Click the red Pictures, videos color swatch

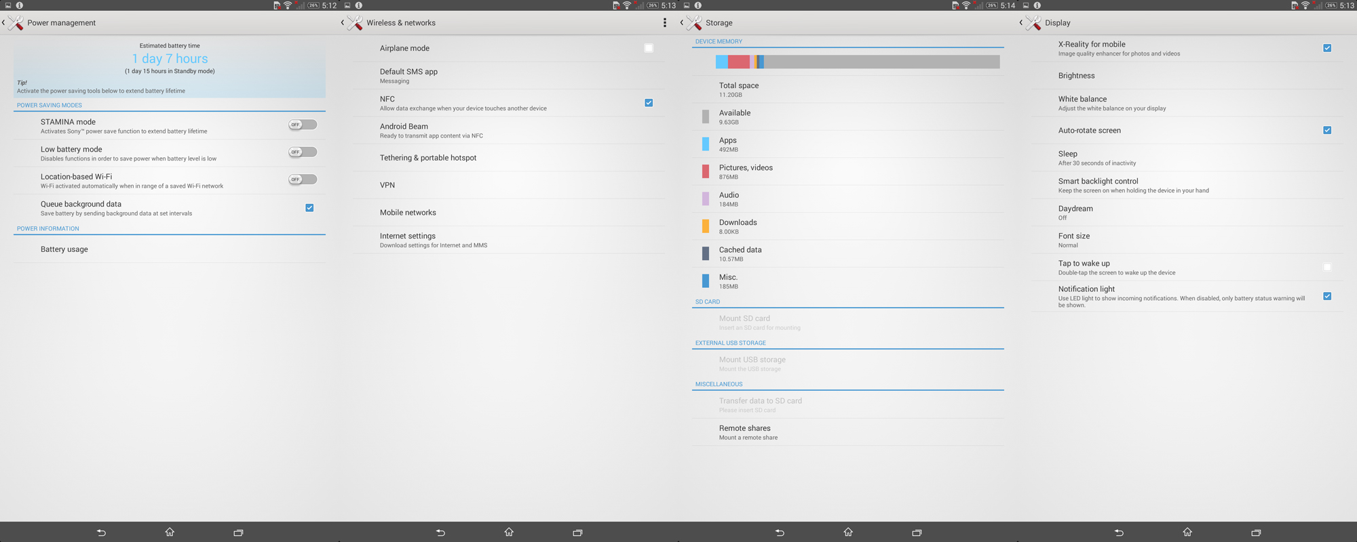(706, 171)
